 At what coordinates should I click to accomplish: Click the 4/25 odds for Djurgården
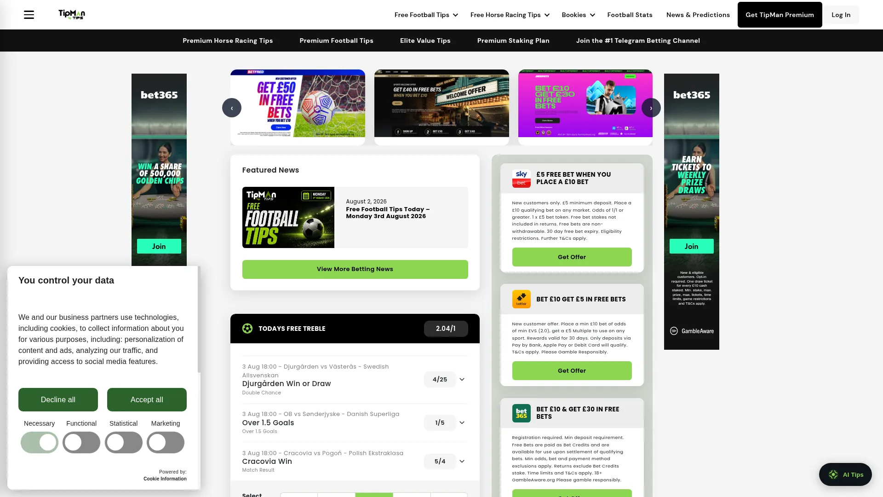(x=440, y=380)
